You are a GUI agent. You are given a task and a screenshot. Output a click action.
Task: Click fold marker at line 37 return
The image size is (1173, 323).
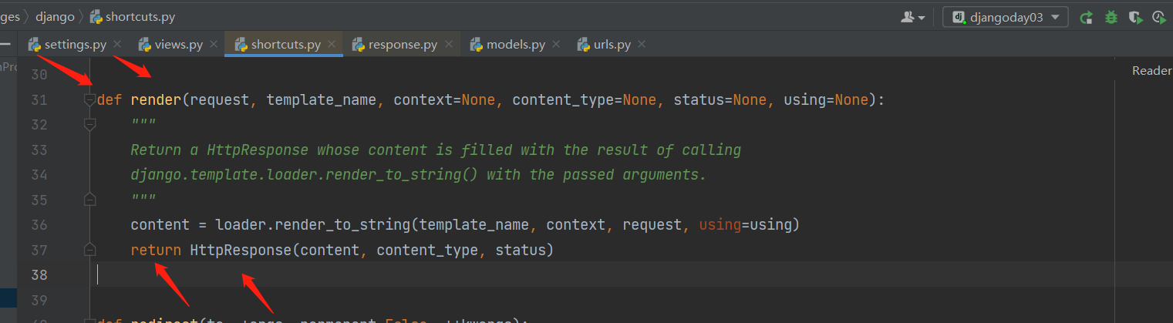click(89, 250)
